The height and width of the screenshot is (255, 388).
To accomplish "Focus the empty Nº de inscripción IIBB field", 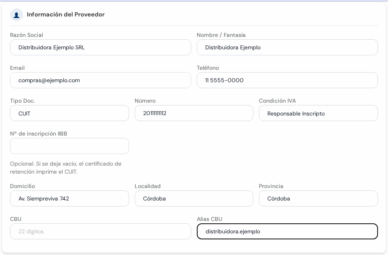I will point(69,146).
